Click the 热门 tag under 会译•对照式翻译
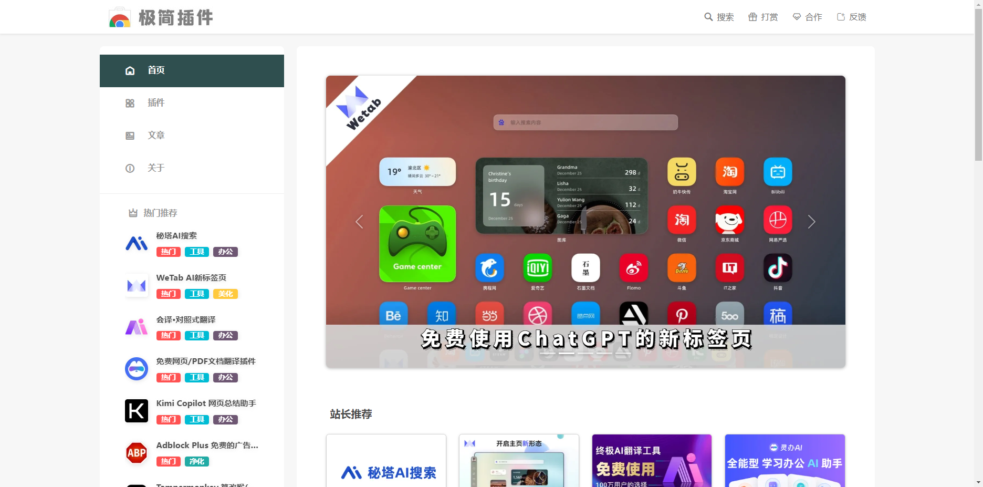 point(169,336)
